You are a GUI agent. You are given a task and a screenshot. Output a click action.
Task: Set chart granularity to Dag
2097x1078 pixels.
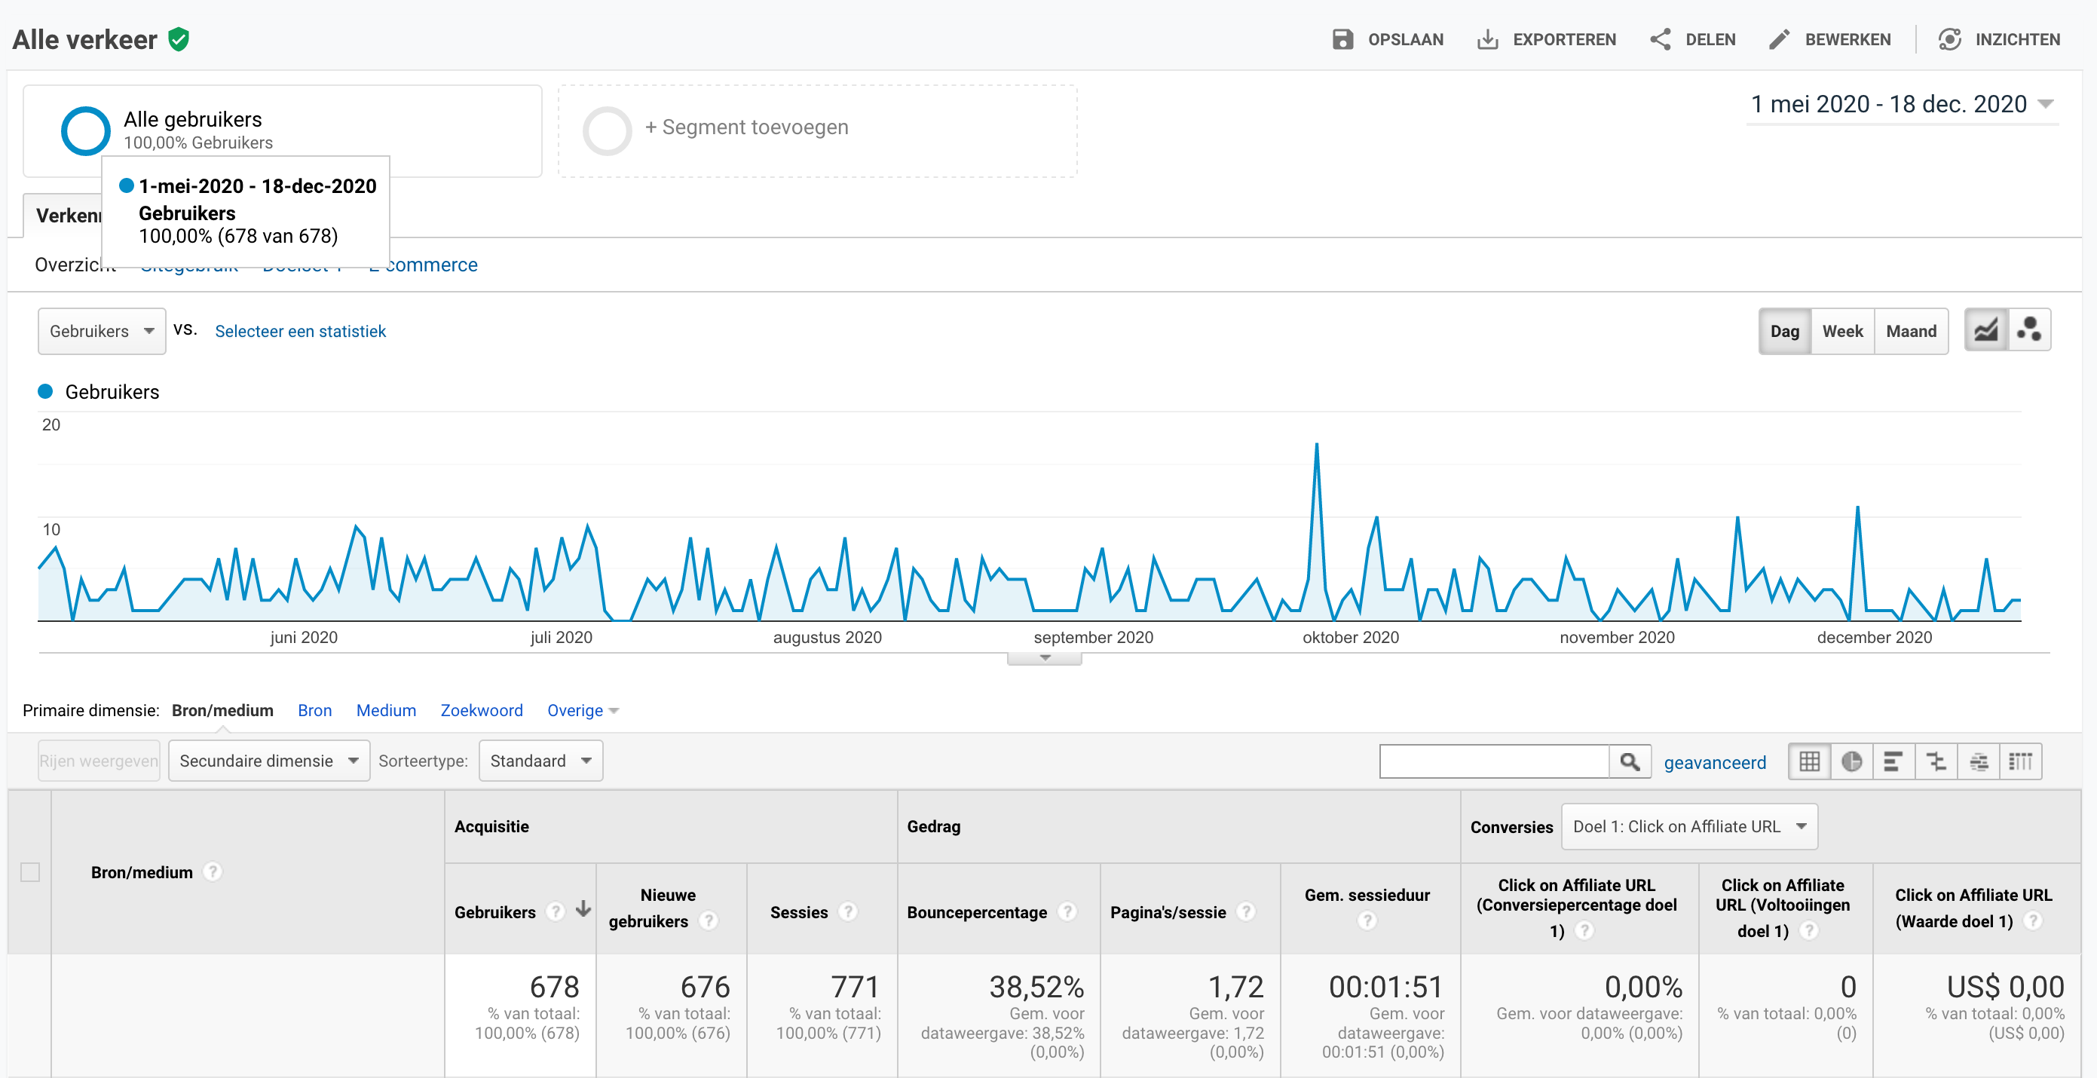click(x=1784, y=331)
